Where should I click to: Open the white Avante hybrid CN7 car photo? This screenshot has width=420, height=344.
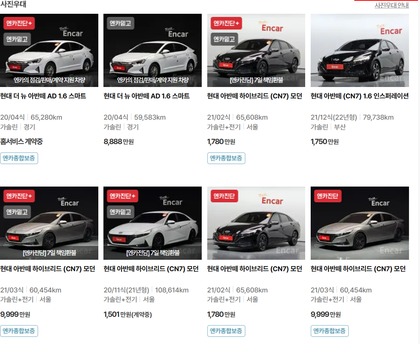click(x=153, y=223)
